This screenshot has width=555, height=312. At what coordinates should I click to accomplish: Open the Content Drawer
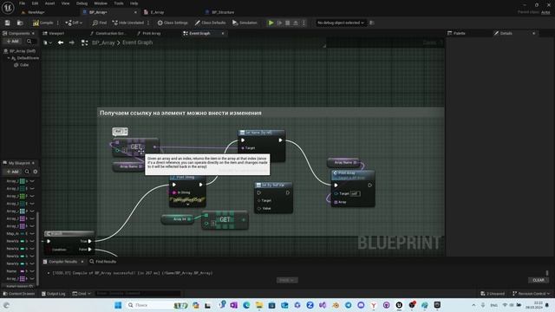point(19,294)
